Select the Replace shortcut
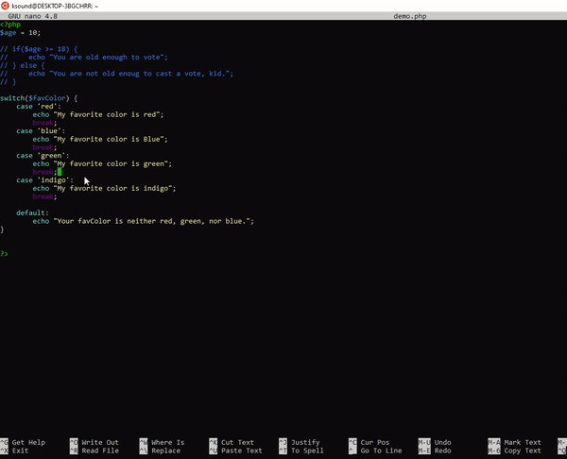Viewport: 567px width, 459px height. coord(165,450)
